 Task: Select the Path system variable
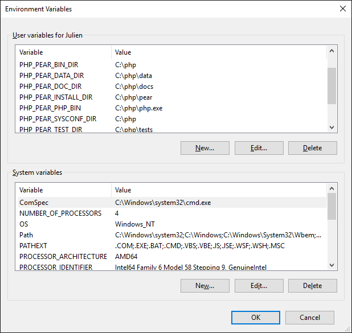pos(172,235)
